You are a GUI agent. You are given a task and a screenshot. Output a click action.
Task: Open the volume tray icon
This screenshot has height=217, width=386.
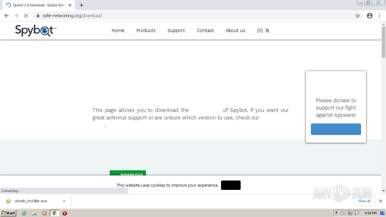point(343,213)
